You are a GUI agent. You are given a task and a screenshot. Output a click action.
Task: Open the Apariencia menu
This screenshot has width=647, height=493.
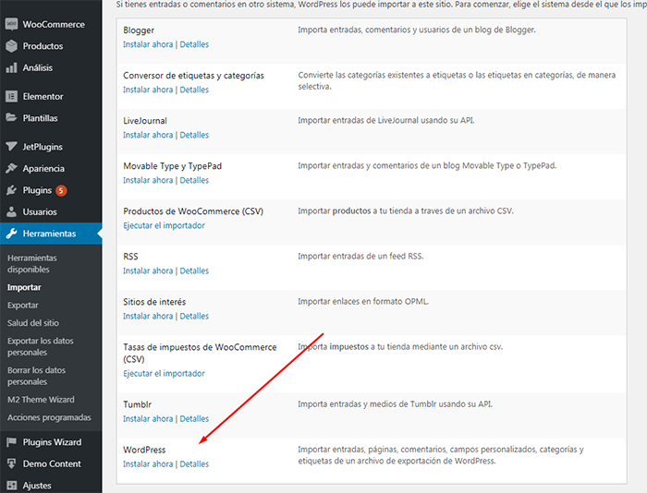(43, 168)
